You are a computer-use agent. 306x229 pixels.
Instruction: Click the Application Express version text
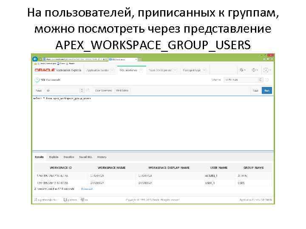[x=256, y=200]
